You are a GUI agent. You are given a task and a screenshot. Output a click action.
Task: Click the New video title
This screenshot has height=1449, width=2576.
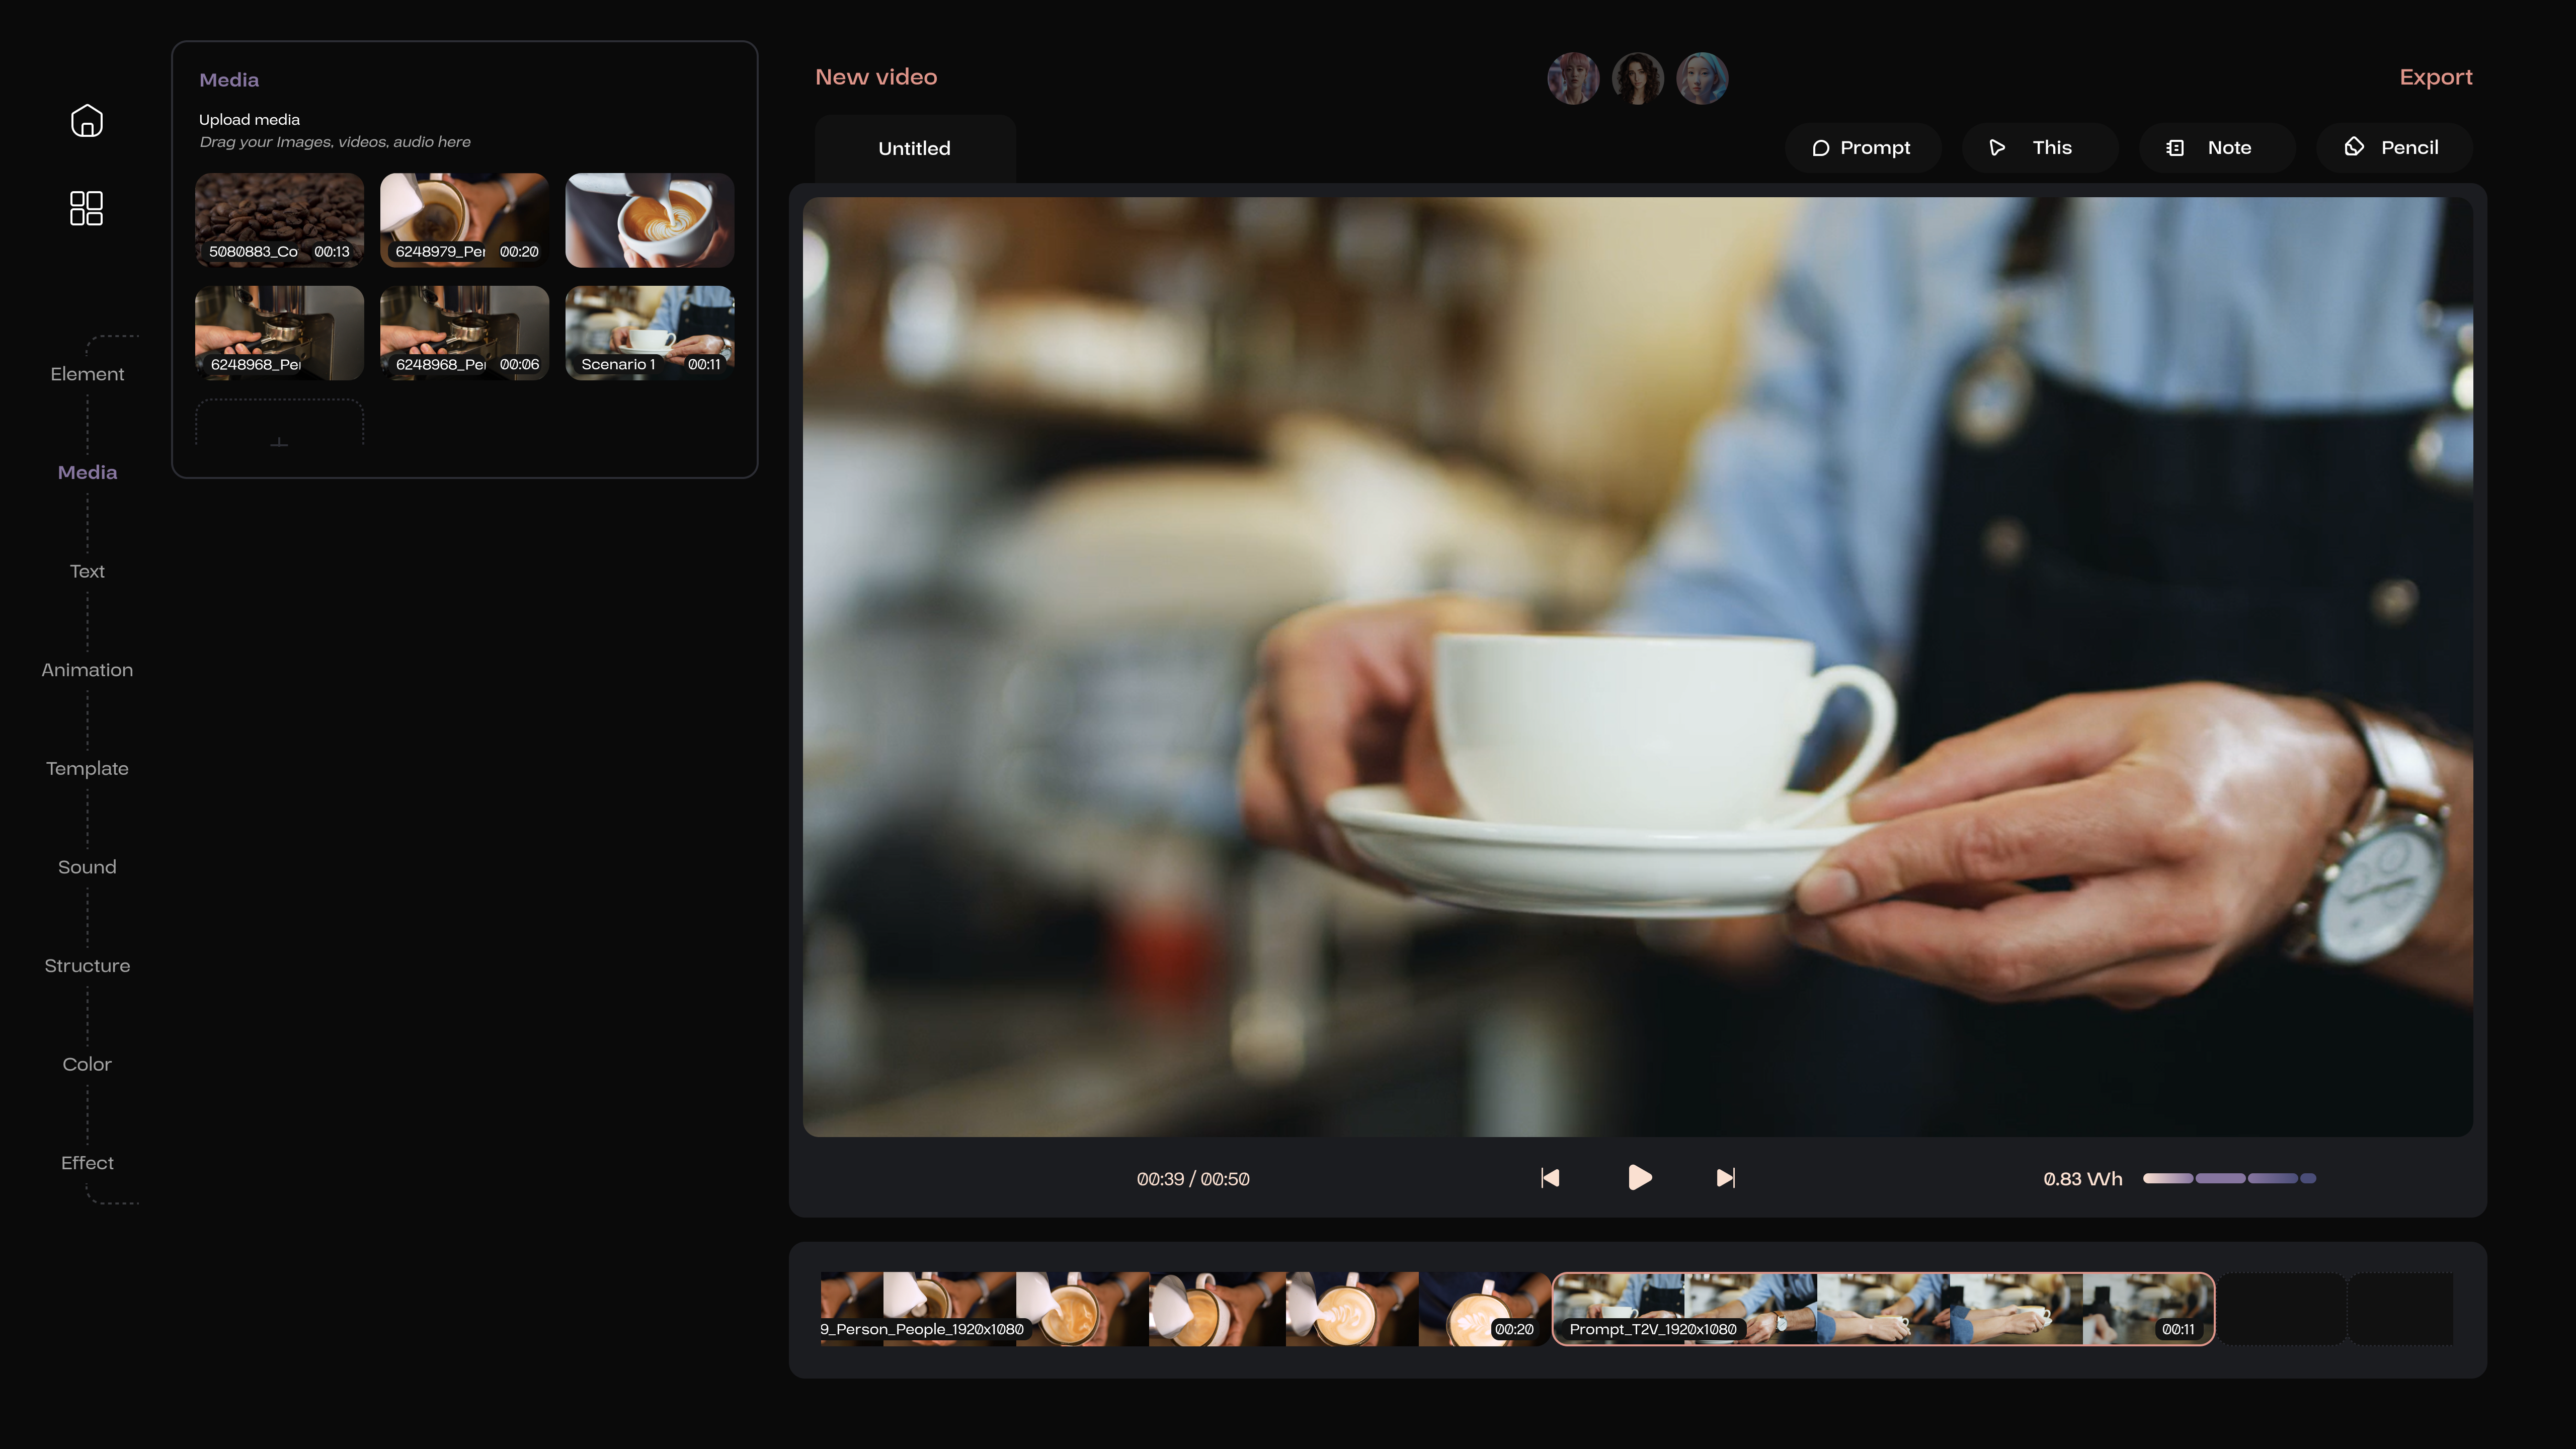click(876, 77)
